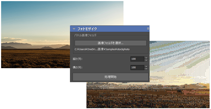The height and width of the screenshot is (109, 211).
Task: Click the trash icon in panel header
Action: point(148,28)
